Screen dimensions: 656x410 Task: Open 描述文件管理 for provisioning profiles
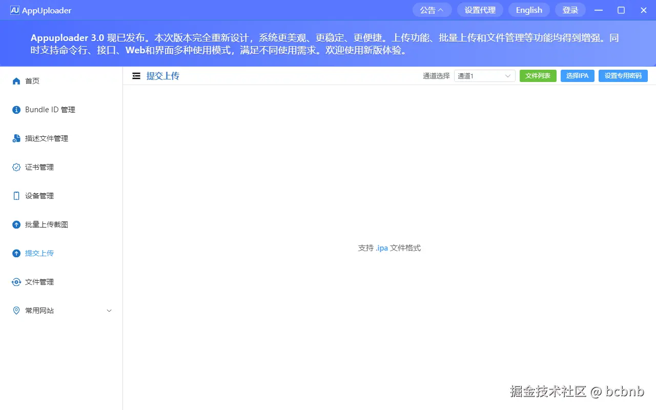pyautogui.click(x=46, y=138)
